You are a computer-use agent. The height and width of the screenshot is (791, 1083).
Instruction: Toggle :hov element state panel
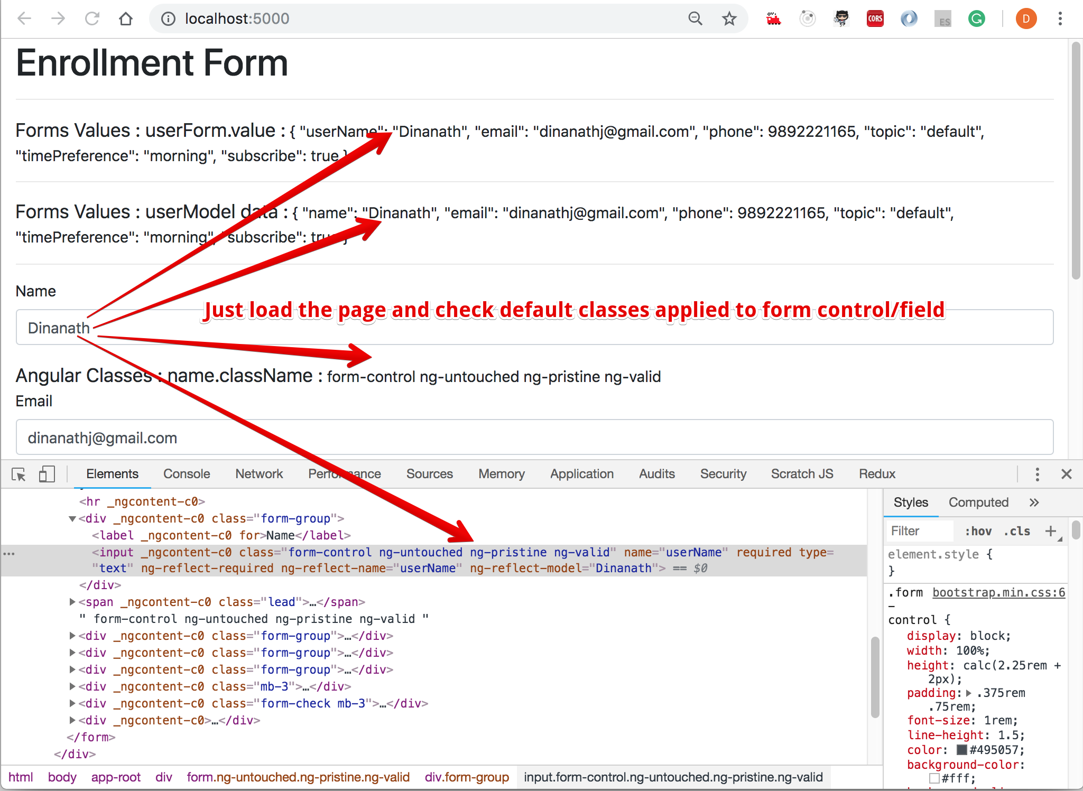978,531
